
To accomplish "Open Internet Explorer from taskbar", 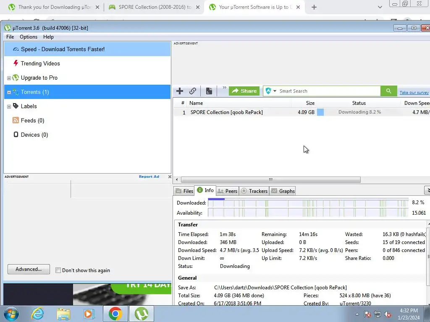I will 37,314.
